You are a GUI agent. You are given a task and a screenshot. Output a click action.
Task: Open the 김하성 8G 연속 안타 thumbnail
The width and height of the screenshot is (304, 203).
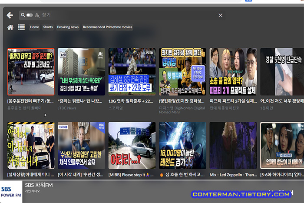132,72
